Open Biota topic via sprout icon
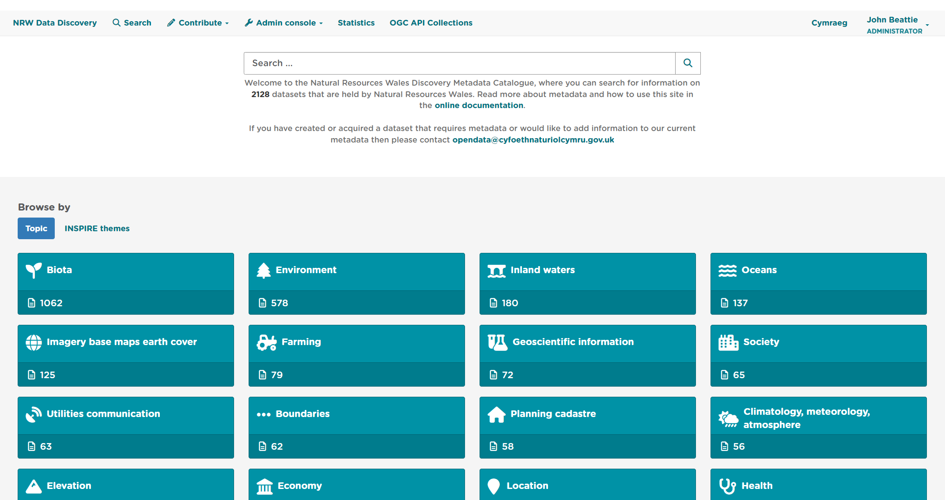945x500 pixels. (x=34, y=270)
